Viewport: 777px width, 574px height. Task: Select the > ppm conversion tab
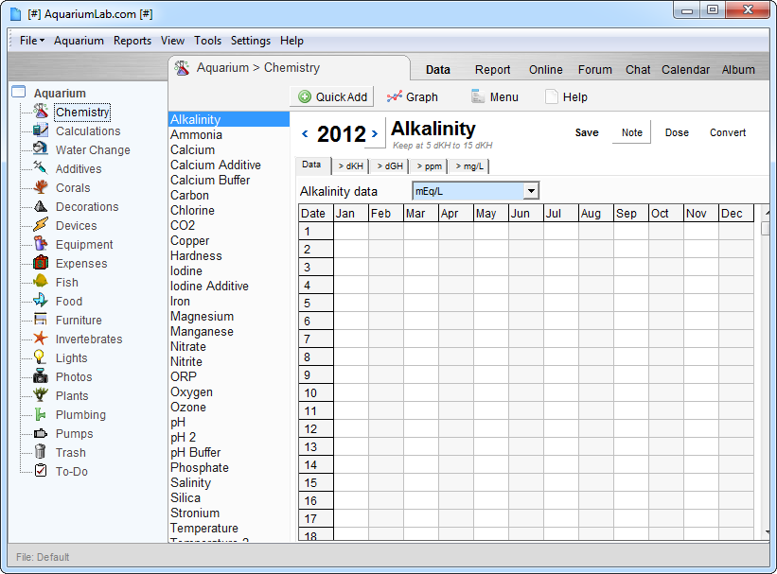(429, 166)
